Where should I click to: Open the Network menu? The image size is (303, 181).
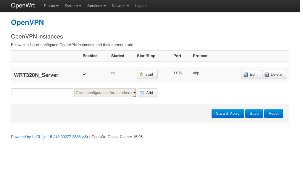click(120, 6)
